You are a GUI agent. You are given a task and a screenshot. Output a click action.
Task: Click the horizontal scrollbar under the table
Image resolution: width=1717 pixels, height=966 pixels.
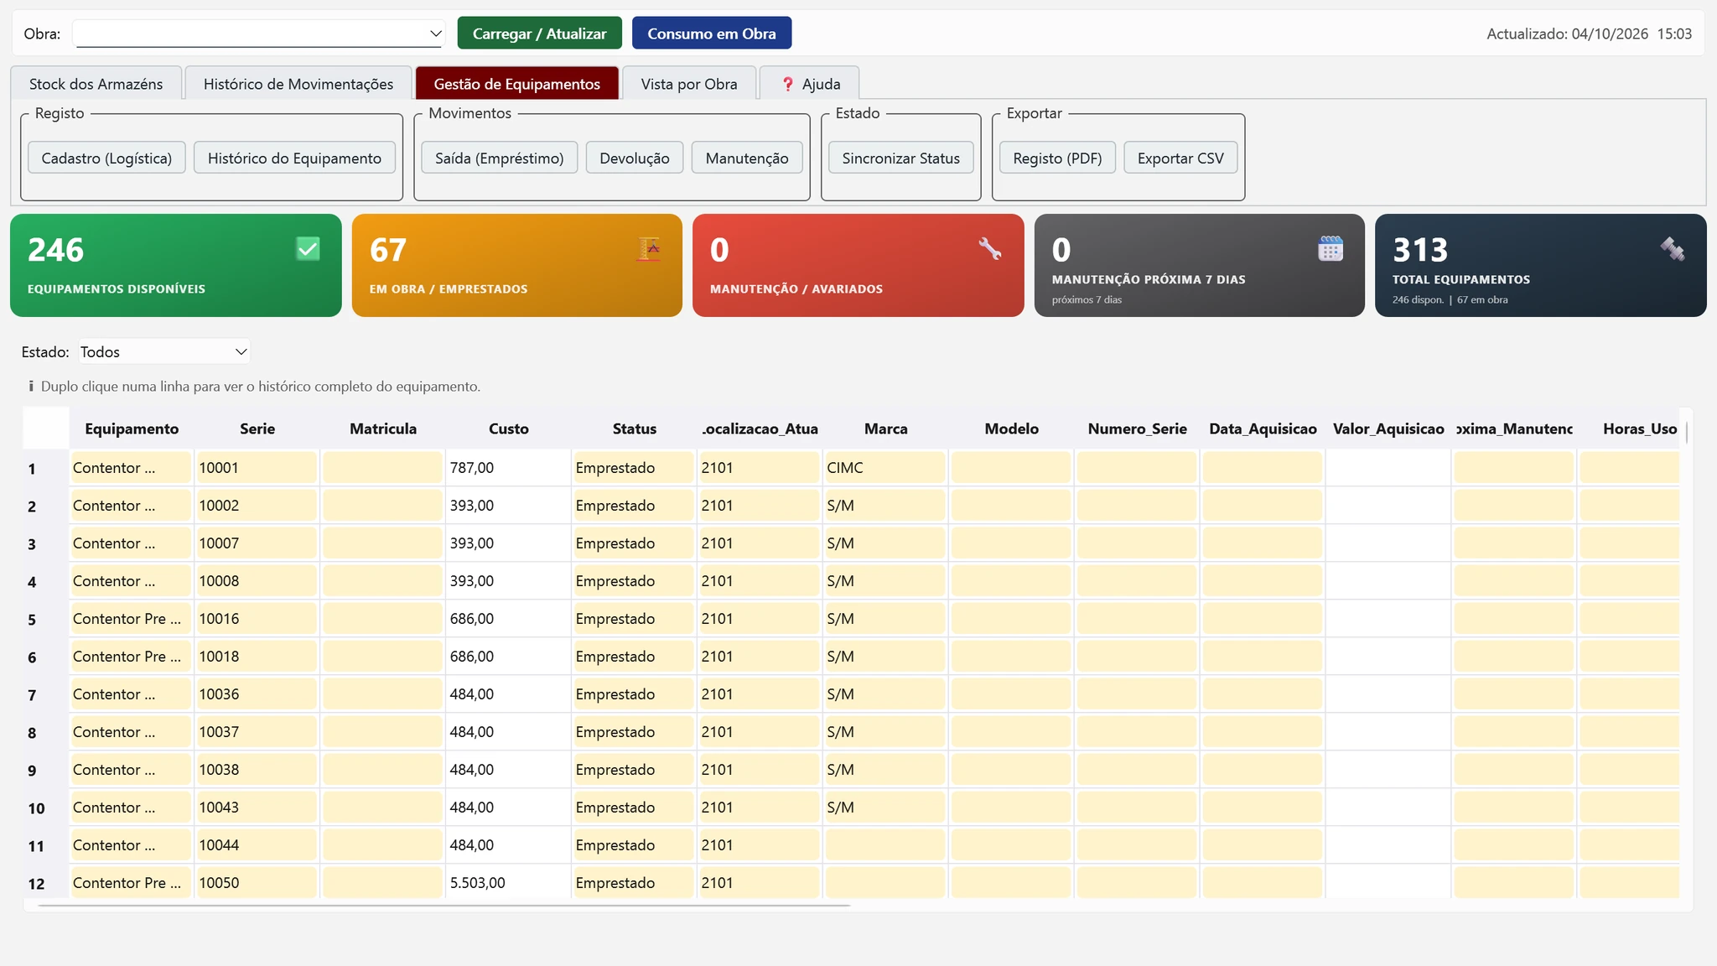pyautogui.click(x=444, y=906)
